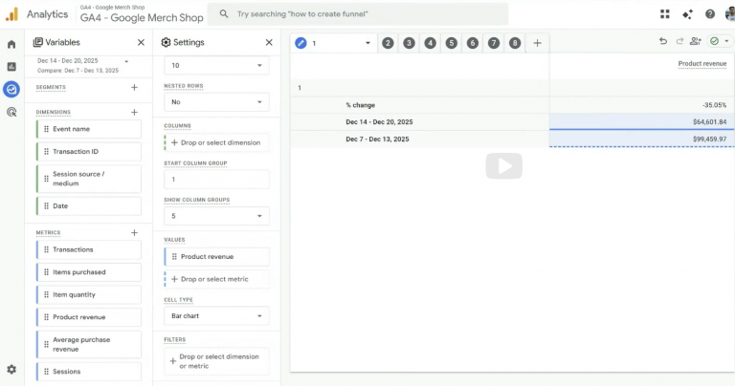The image size is (735, 386).
Task: Switch to exploration tab 2
Action: (x=388, y=43)
